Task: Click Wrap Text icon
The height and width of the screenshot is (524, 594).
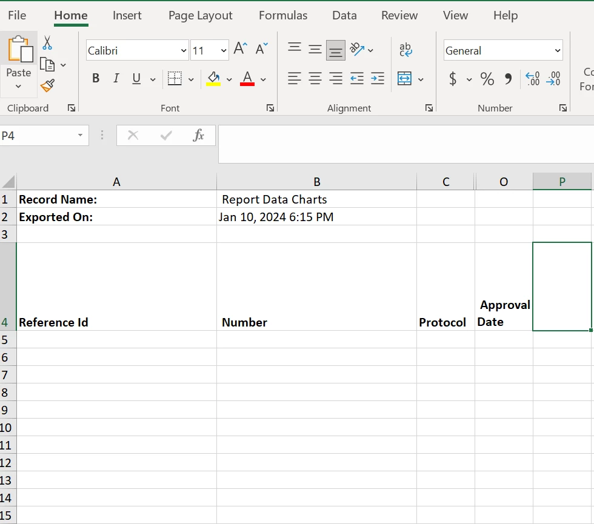Action: (405, 50)
